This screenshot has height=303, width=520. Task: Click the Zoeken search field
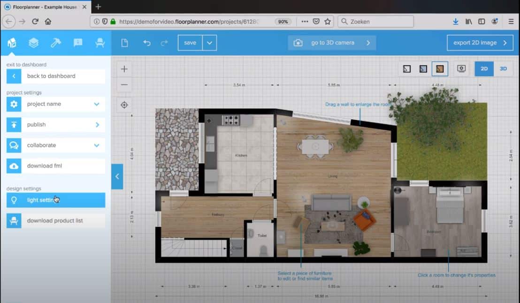(x=376, y=22)
